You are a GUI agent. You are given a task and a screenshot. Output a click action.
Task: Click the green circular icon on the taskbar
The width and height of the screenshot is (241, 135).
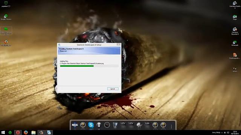[10, 132]
